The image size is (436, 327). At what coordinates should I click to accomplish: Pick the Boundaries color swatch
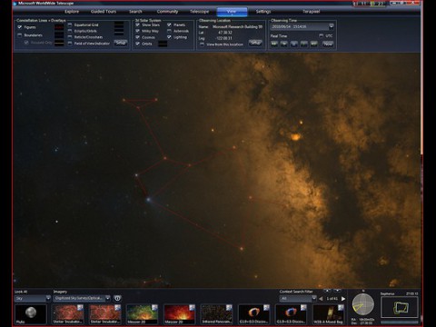[59, 35]
